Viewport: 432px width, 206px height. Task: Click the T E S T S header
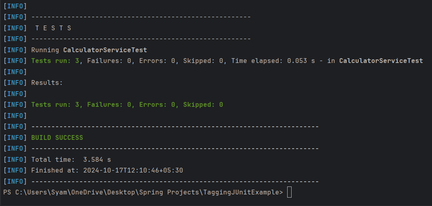53,28
